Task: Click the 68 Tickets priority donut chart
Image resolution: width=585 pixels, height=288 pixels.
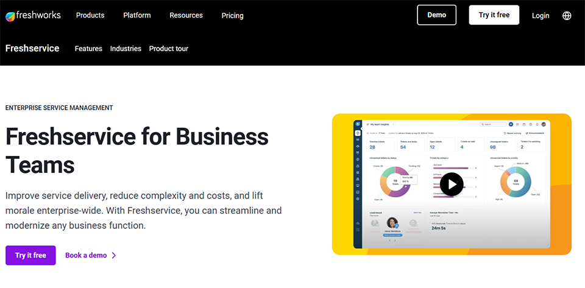Action: coord(516,181)
